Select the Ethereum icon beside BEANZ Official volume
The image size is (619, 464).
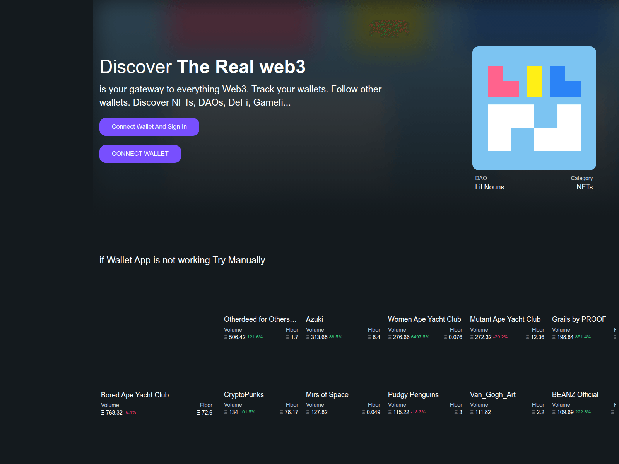click(554, 412)
